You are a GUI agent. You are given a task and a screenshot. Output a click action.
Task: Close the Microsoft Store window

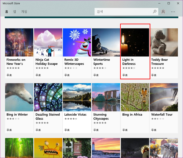coord(178,3)
